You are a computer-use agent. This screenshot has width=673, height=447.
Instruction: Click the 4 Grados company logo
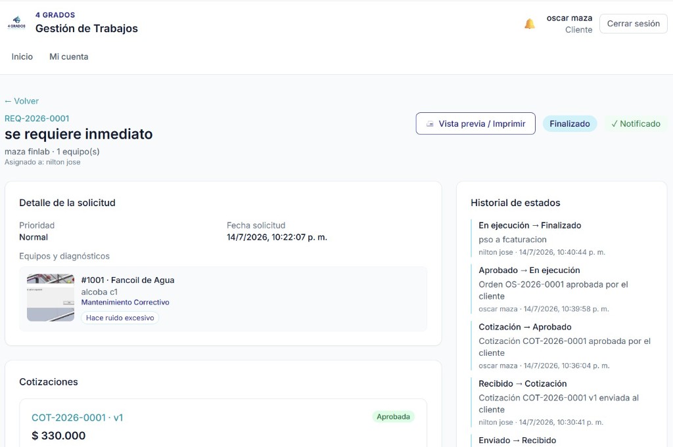[16, 22]
